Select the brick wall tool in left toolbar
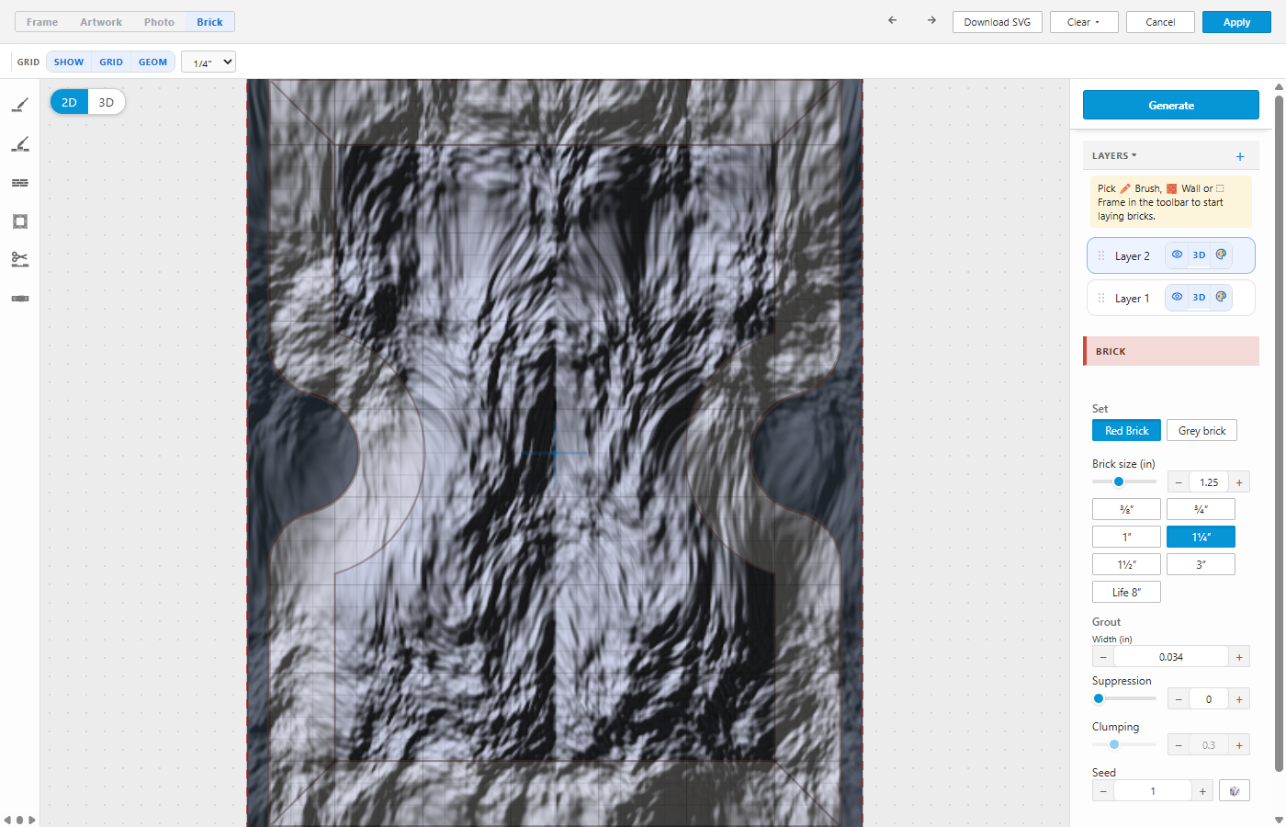 click(x=20, y=183)
